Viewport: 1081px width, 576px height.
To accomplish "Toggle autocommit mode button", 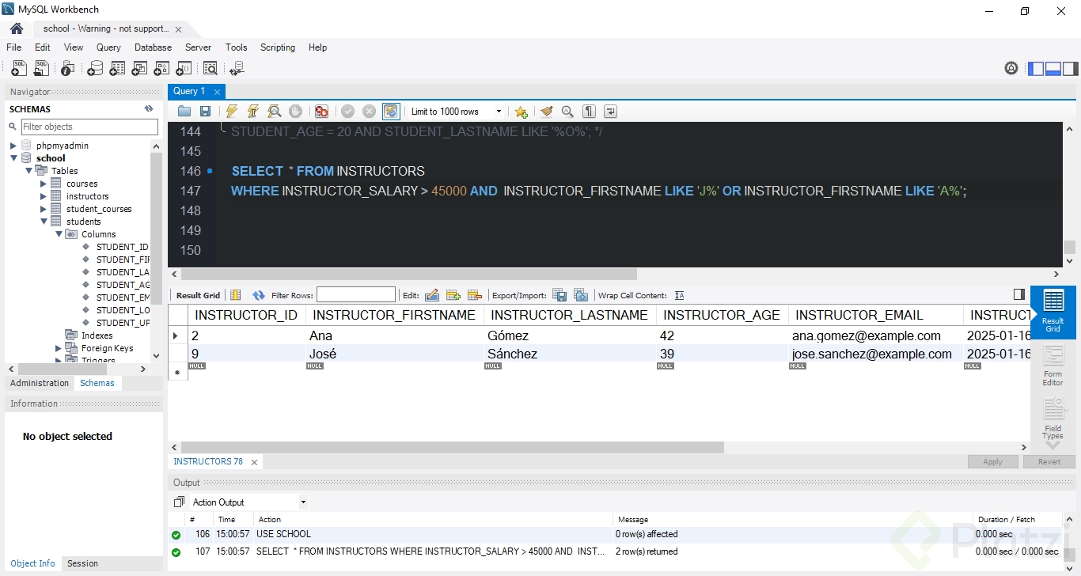I will tap(390, 112).
